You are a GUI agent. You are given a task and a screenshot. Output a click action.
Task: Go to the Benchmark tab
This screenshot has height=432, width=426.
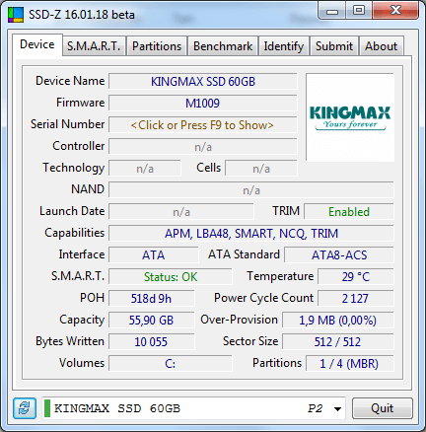tap(223, 46)
